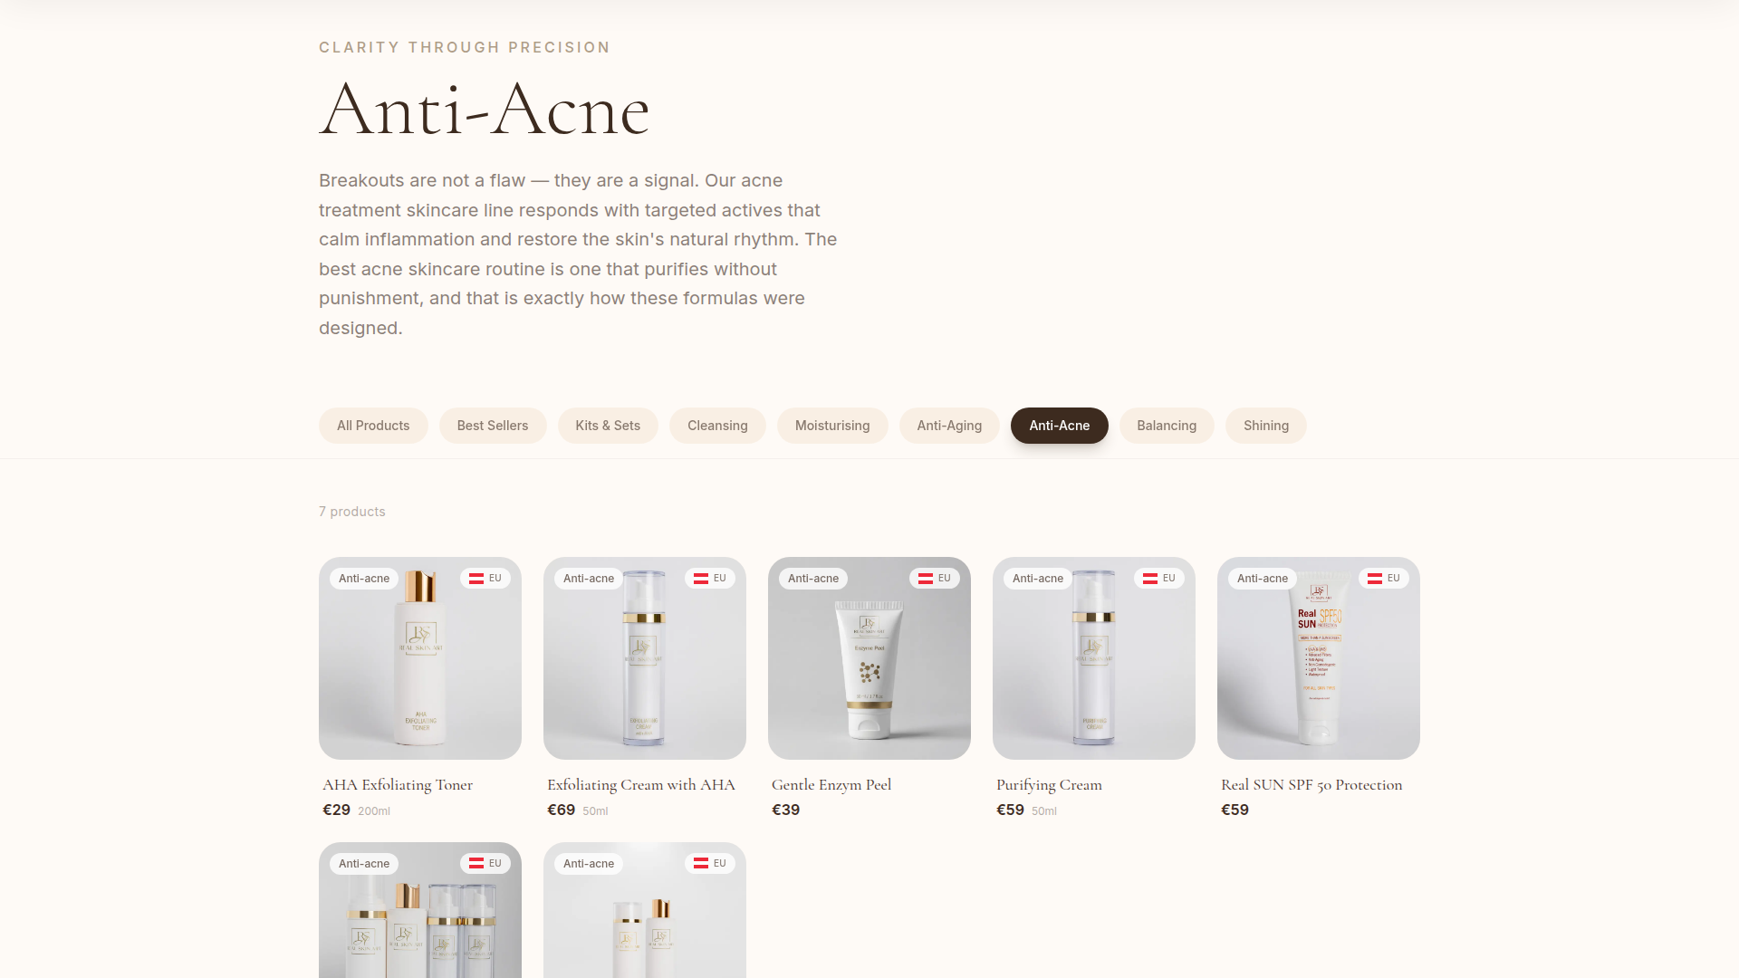
Task: Select the All Products filter pill
Action: [x=373, y=426]
